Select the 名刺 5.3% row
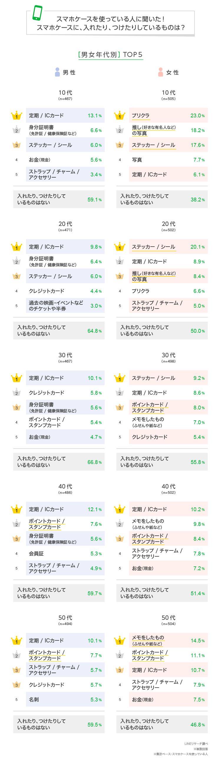Viewport: 221px width, 764px height. pos(65,699)
